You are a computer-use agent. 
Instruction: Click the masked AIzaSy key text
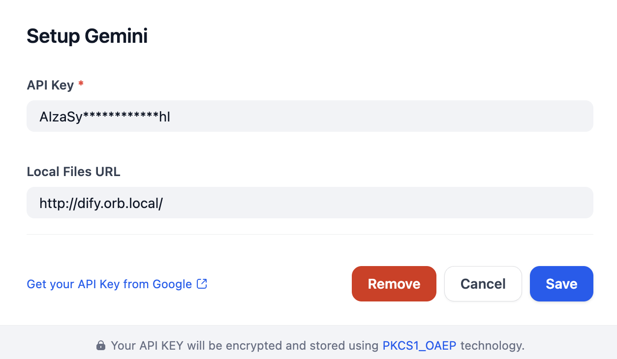pyautogui.click(x=105, y=117)
